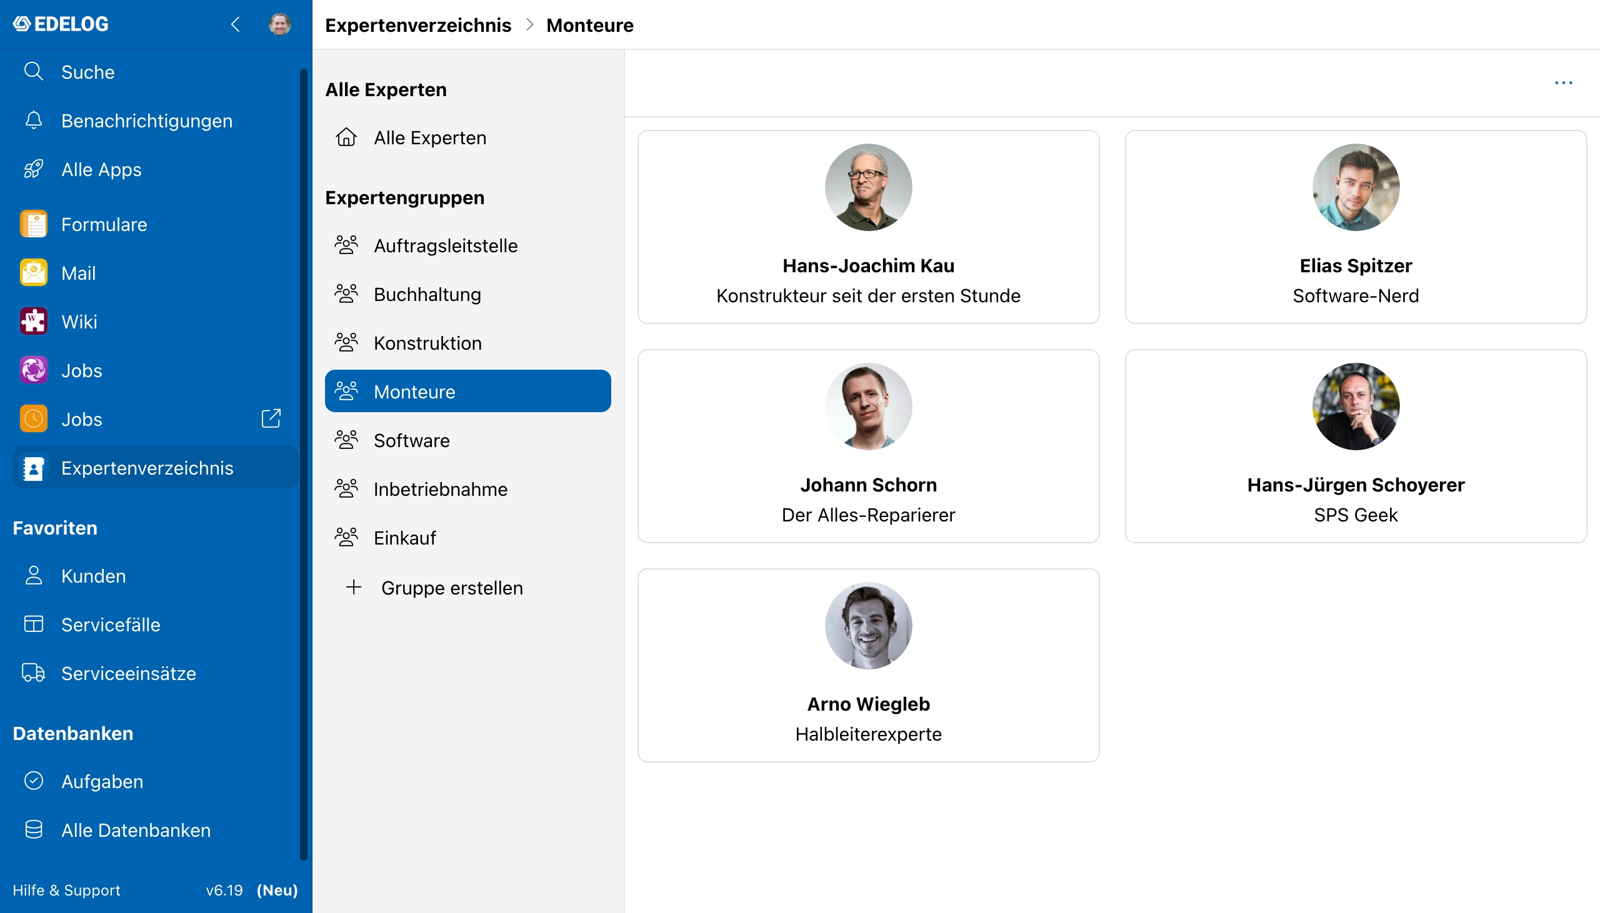Open Alle Datenbanken entry
The height and width of the screenshot is (913, 1600).
click(156, 830)
